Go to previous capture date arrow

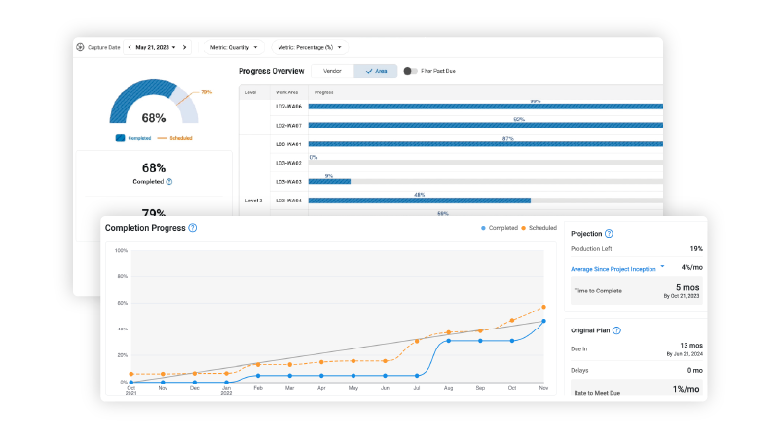(x=130, y=47)
